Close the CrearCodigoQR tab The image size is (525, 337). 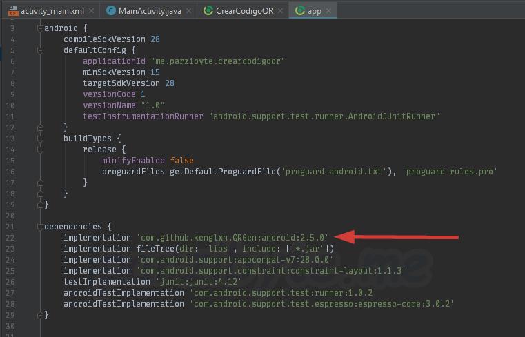[x=281, y=11]
